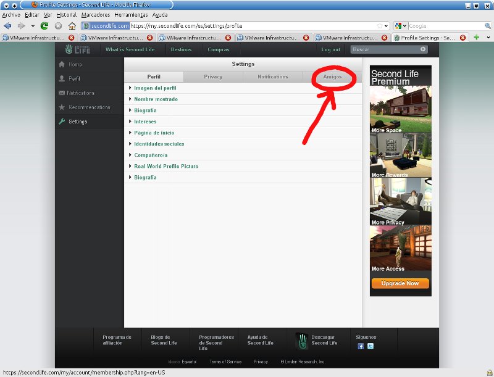Close the Profile Settings tab

(x=463, y=38)
